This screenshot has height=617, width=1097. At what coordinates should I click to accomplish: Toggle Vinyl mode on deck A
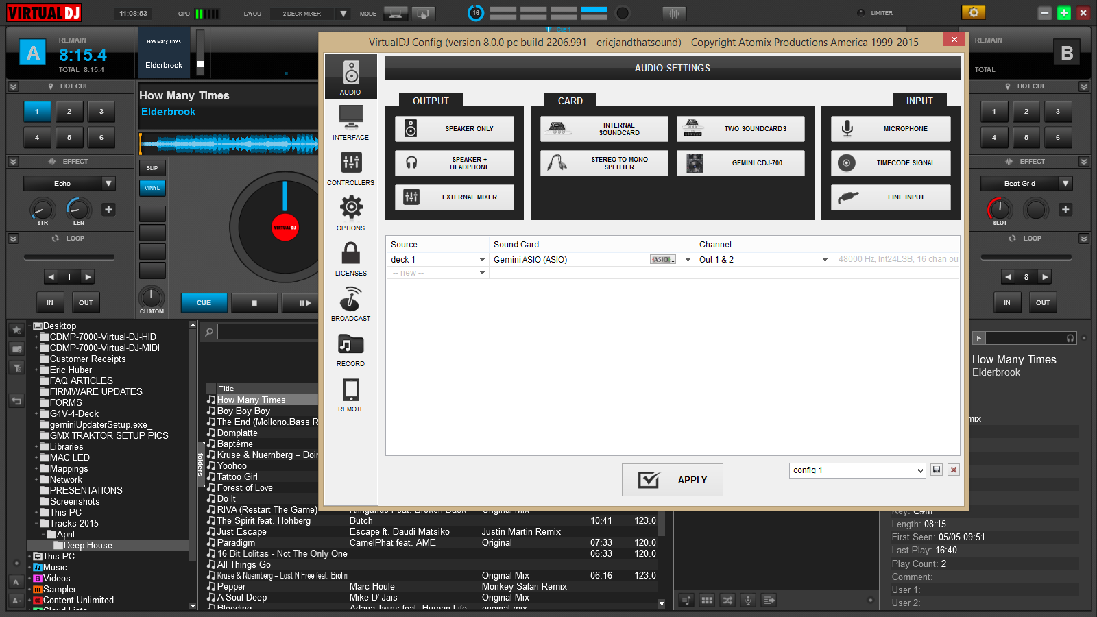(152, 188)
